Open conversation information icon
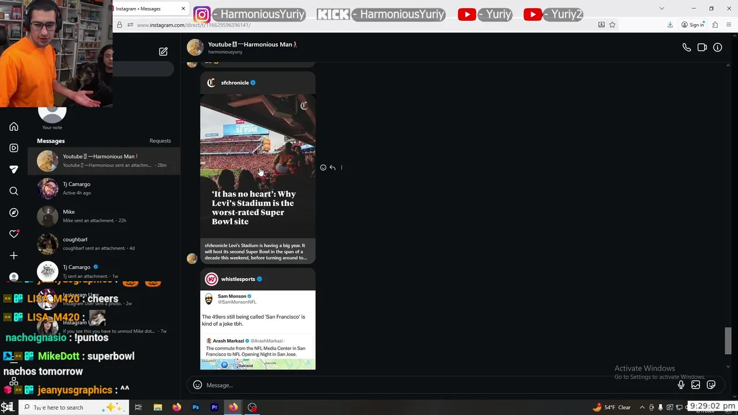The image size is (738, 415). tap(718, 48)
